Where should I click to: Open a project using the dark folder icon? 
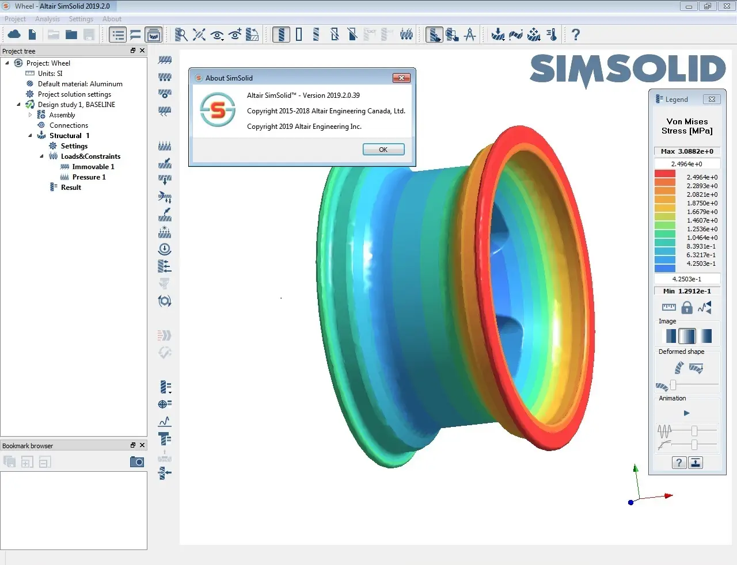pyautogui.click(x=71, y=35)
